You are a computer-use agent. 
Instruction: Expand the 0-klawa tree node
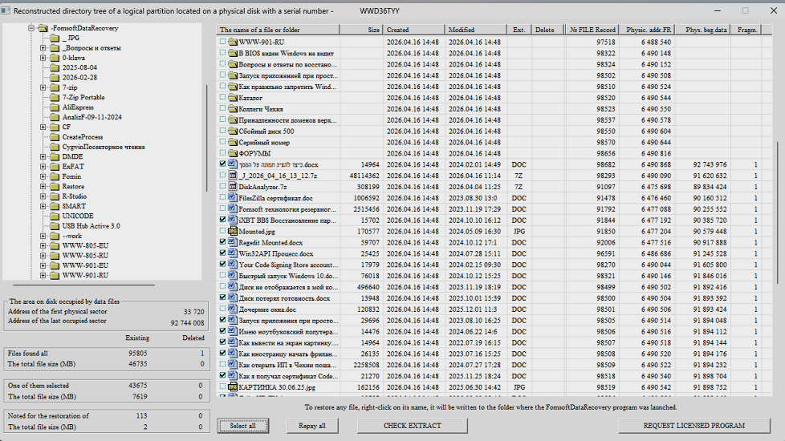tap(43, 58)
